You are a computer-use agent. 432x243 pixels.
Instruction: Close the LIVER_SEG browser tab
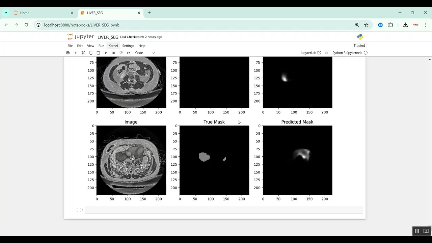pyautogui.click(x=139, y=13)
